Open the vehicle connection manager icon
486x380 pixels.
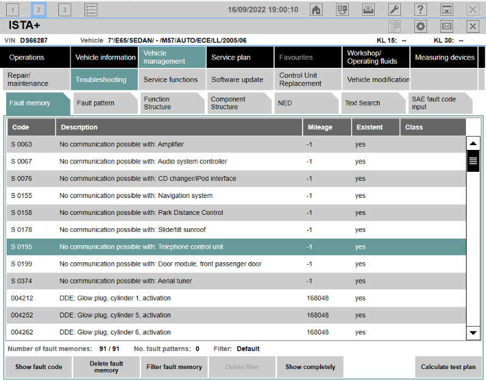(342, 10)
